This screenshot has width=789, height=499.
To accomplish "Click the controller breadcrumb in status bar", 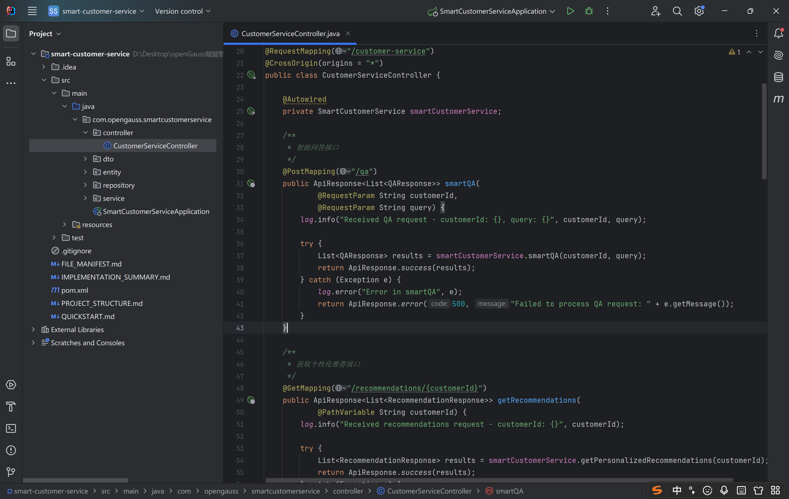I will [x=348, y=491].
